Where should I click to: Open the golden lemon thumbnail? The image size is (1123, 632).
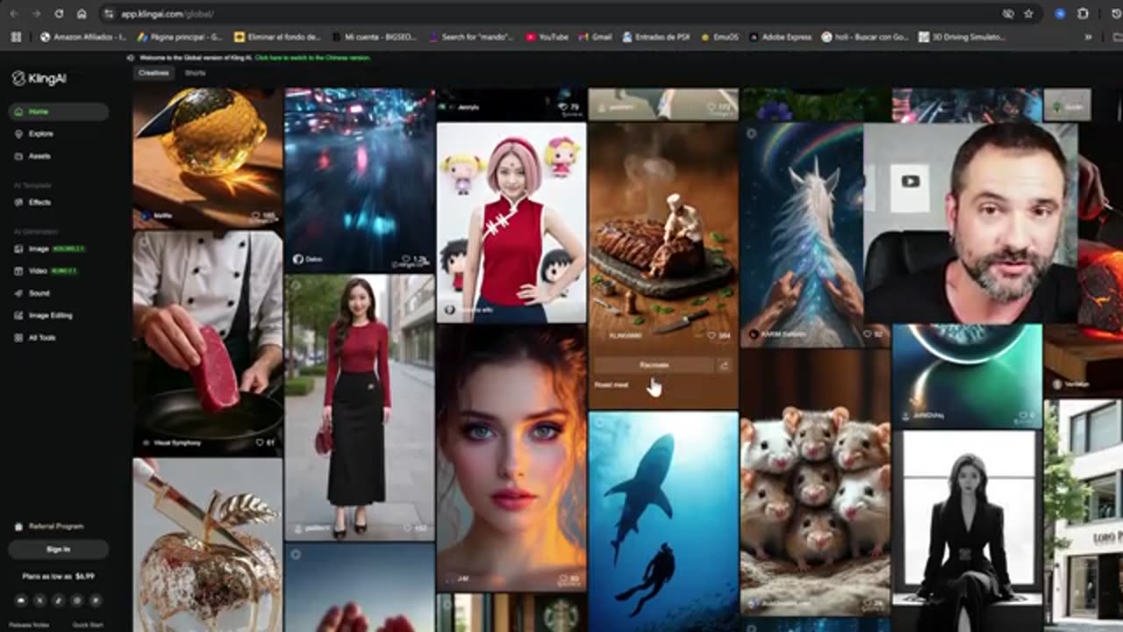[208, 158]
